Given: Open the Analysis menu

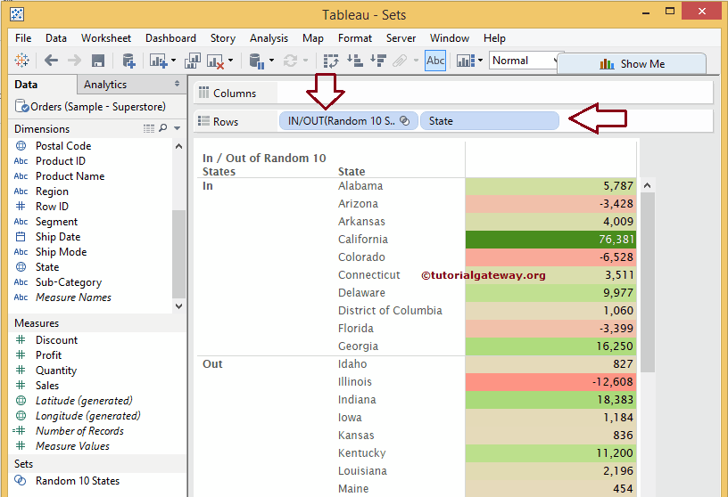Looking at the screenshot, I should [269, 38].
